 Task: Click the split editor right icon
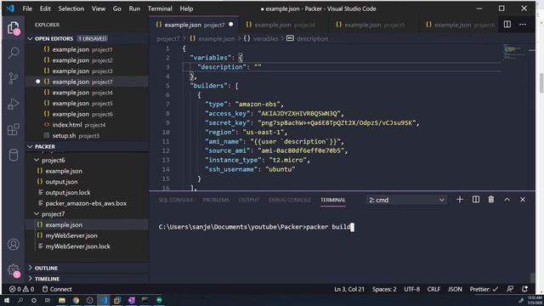(507, 25)
